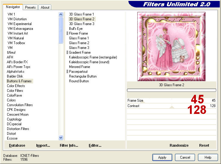Open the Database button
The image size is (221, 164).
point(17,146)
